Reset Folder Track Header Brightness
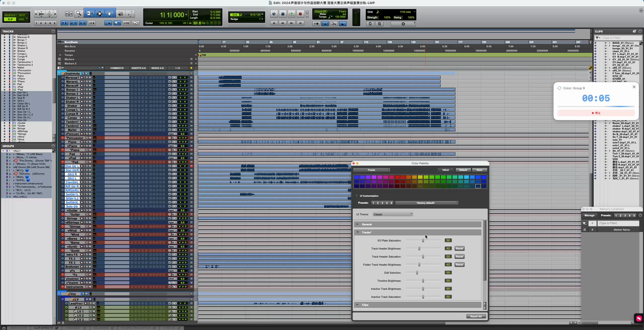This screenshot has width=644, height=330. click(x=459, y=265)
